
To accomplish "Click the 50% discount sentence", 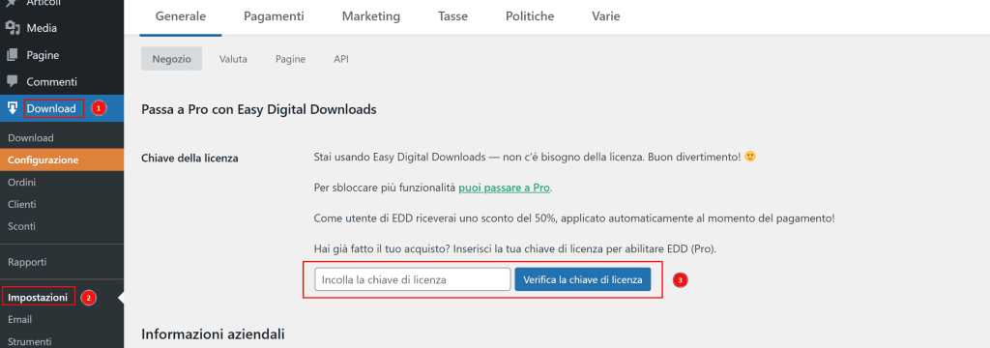I will pyautogui.click(x=574, y=217).
